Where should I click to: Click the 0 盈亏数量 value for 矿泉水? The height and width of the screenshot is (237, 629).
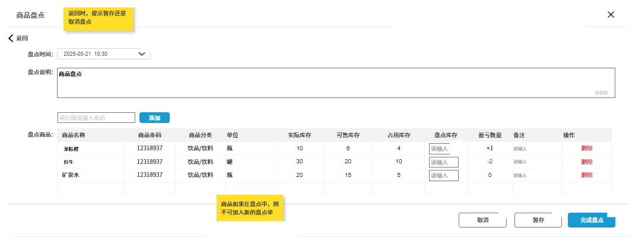[490, 175]
